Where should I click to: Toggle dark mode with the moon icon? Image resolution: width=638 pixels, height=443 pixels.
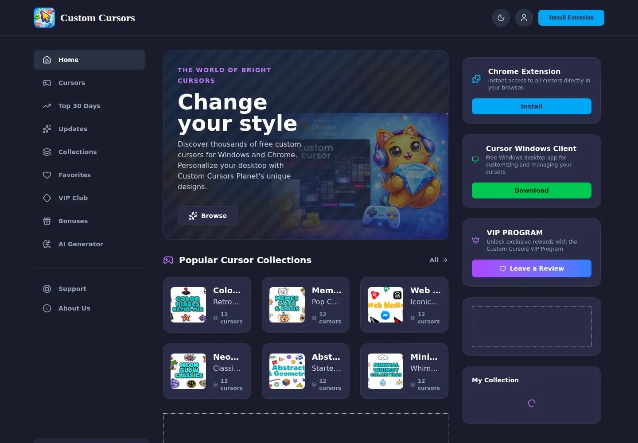(501, 18)
